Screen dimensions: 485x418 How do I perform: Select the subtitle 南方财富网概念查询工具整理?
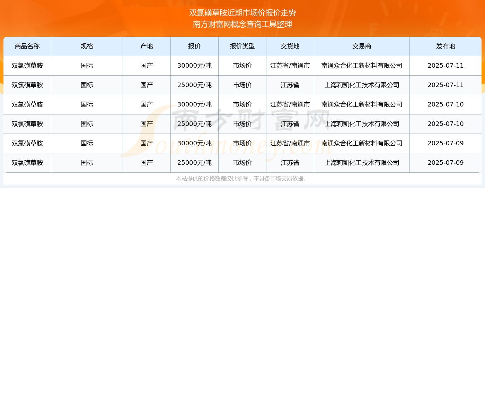[x=242, y=24]
